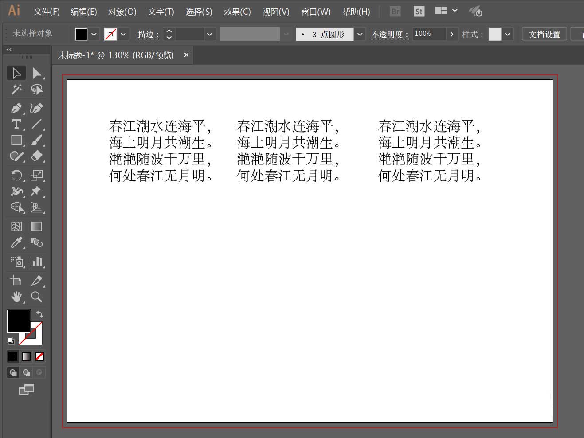Image resolution: width=584 pixels, height=438 pixels.
Task: Open the arrange documents dropdown arrow
Action: (455, 11)
